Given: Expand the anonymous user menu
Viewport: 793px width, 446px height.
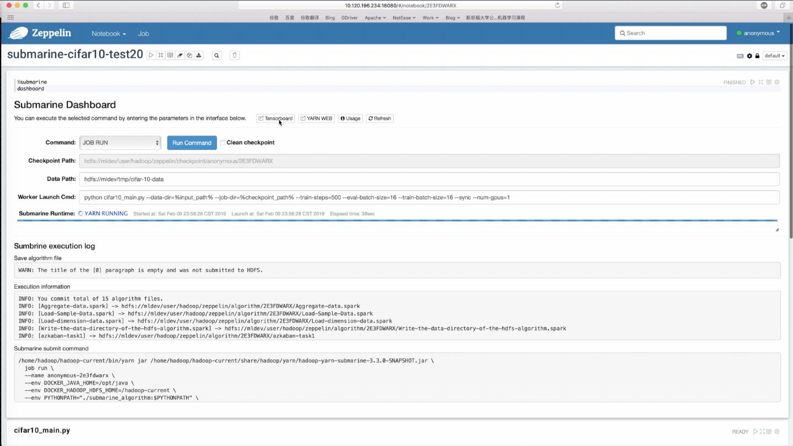Looking at the screenshot, I should point(758,33).
